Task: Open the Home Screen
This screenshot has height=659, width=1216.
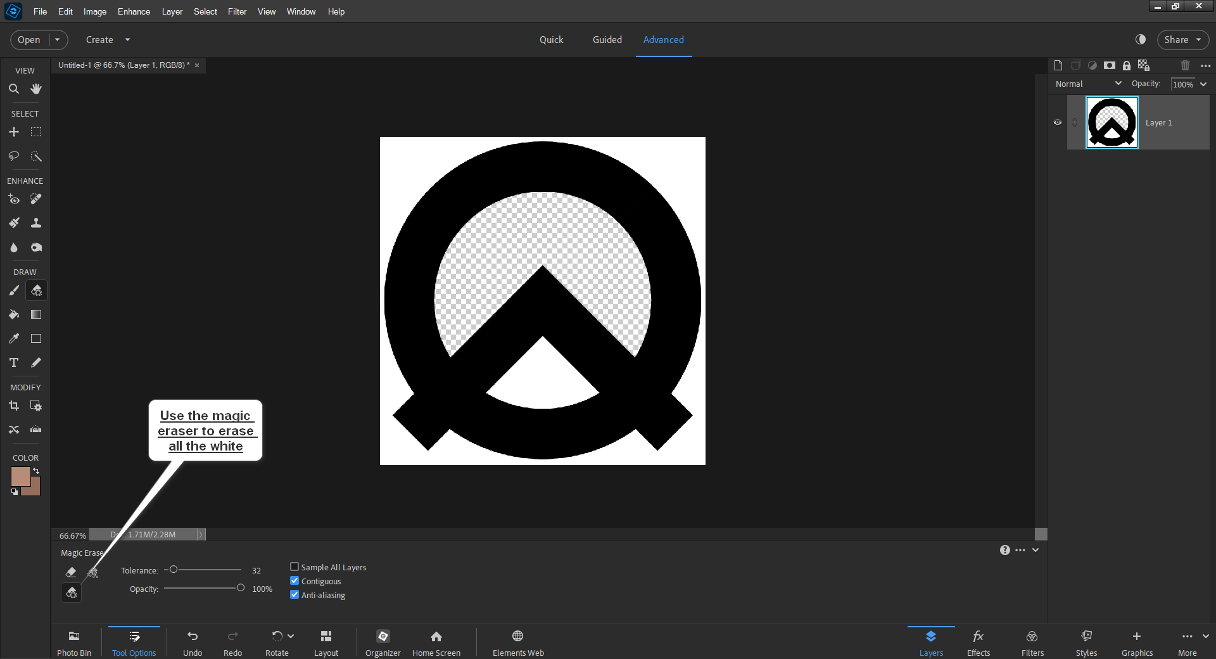Action: coord(436,642)
